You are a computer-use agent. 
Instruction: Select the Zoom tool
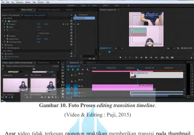click(x=63, y=97)
